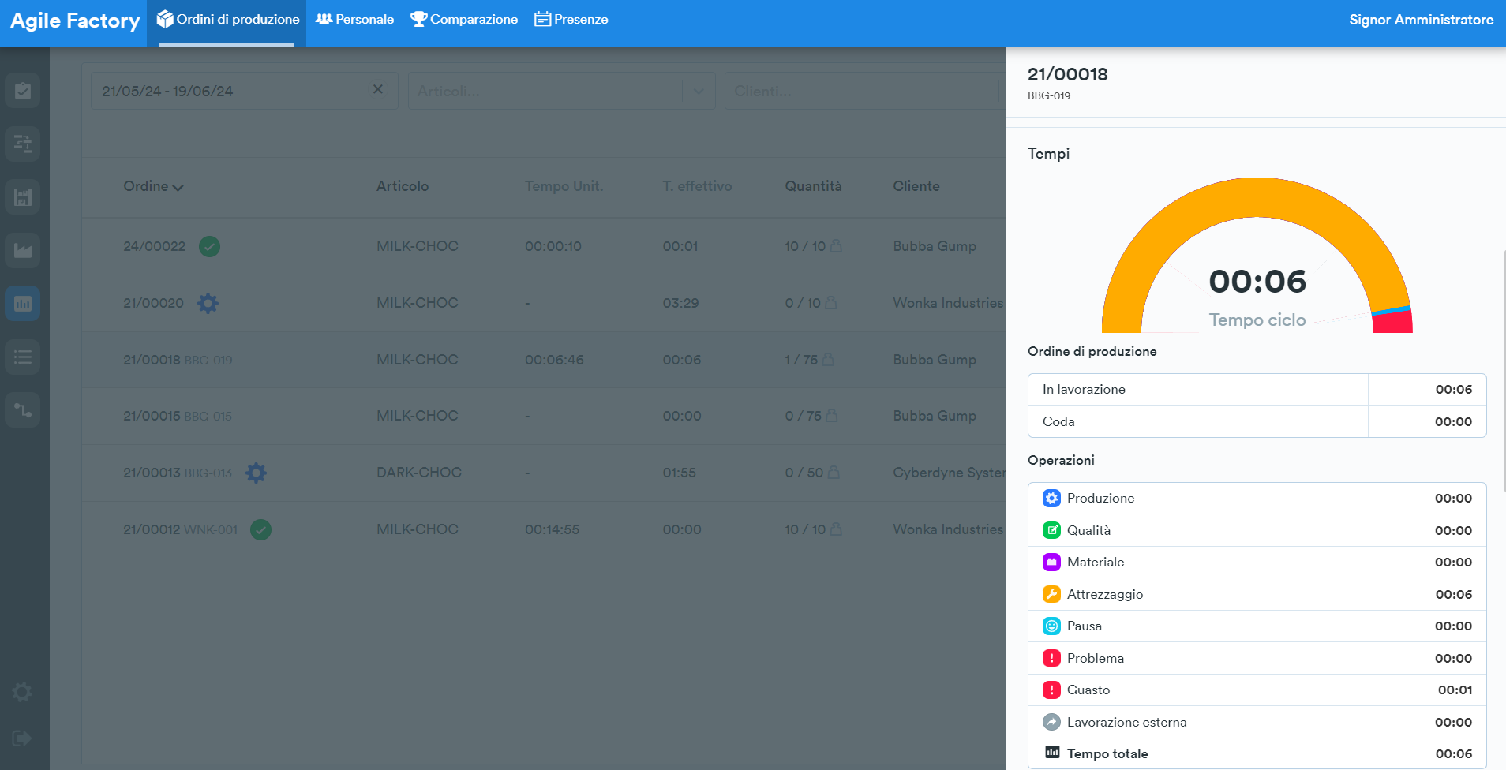This screenshot has width=1506, height=770.
Task: Click lock icon next to 0 / 75
Action: coord(832,415)
